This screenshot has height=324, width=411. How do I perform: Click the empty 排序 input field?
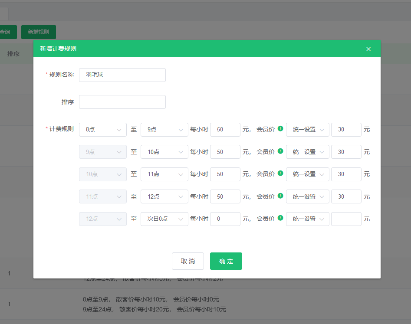pos(122,102)
